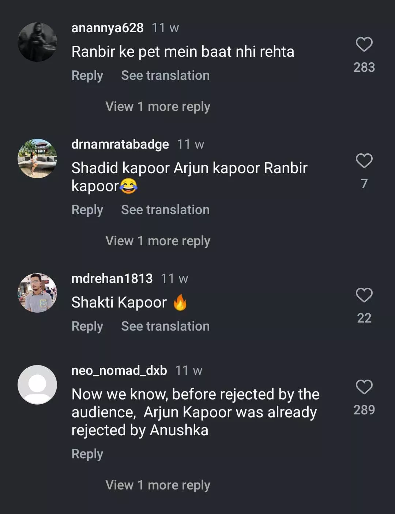Screen dimensions: 395x514
Task: Open mdrehan1813's profile avatar
Action: pos(37,293)
